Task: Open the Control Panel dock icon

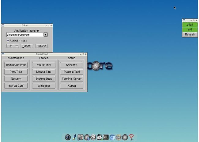Action: (81, 137)
